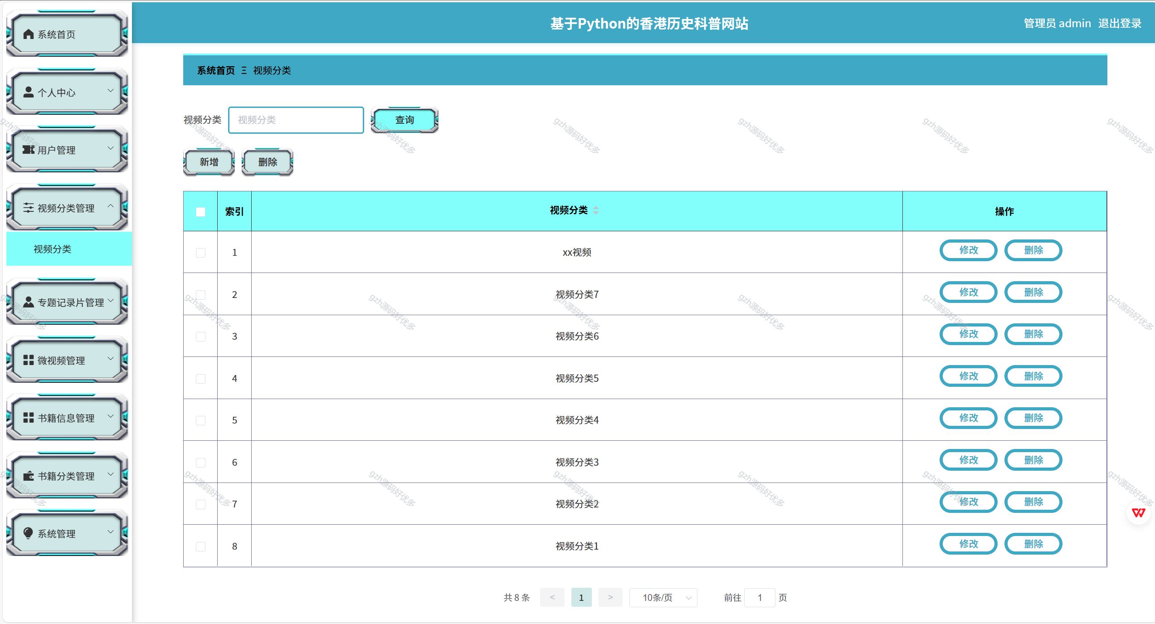Check the box for row 视频分类1

pos(200,546)
